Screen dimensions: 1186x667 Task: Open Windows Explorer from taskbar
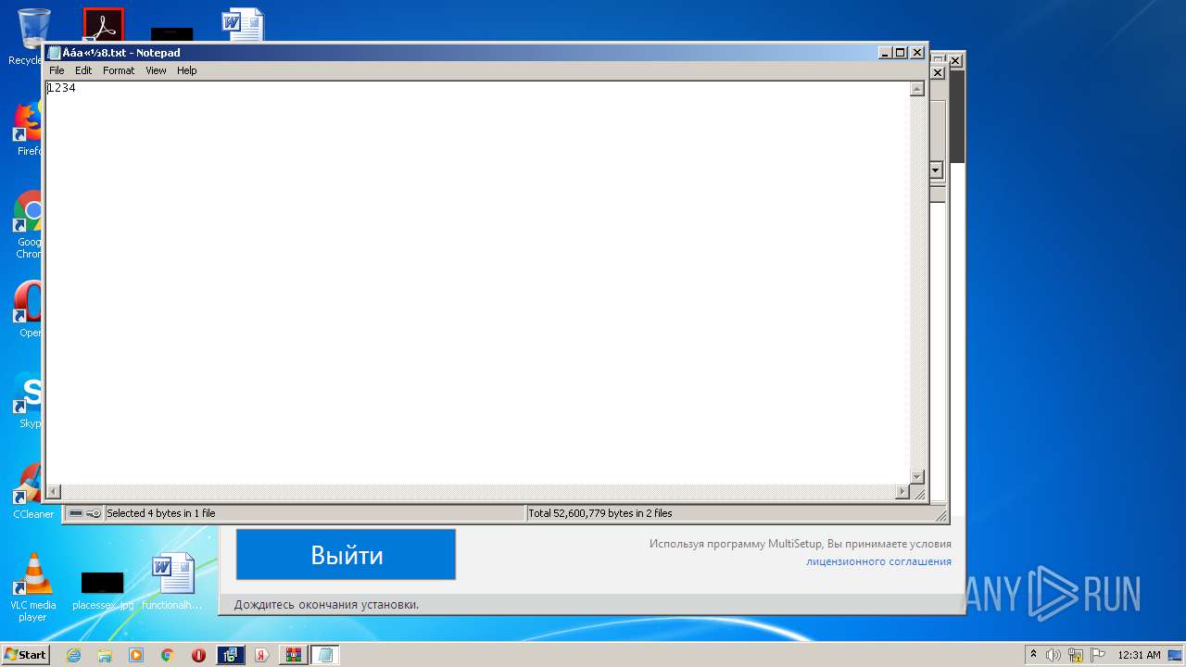(x=105, y=655)
